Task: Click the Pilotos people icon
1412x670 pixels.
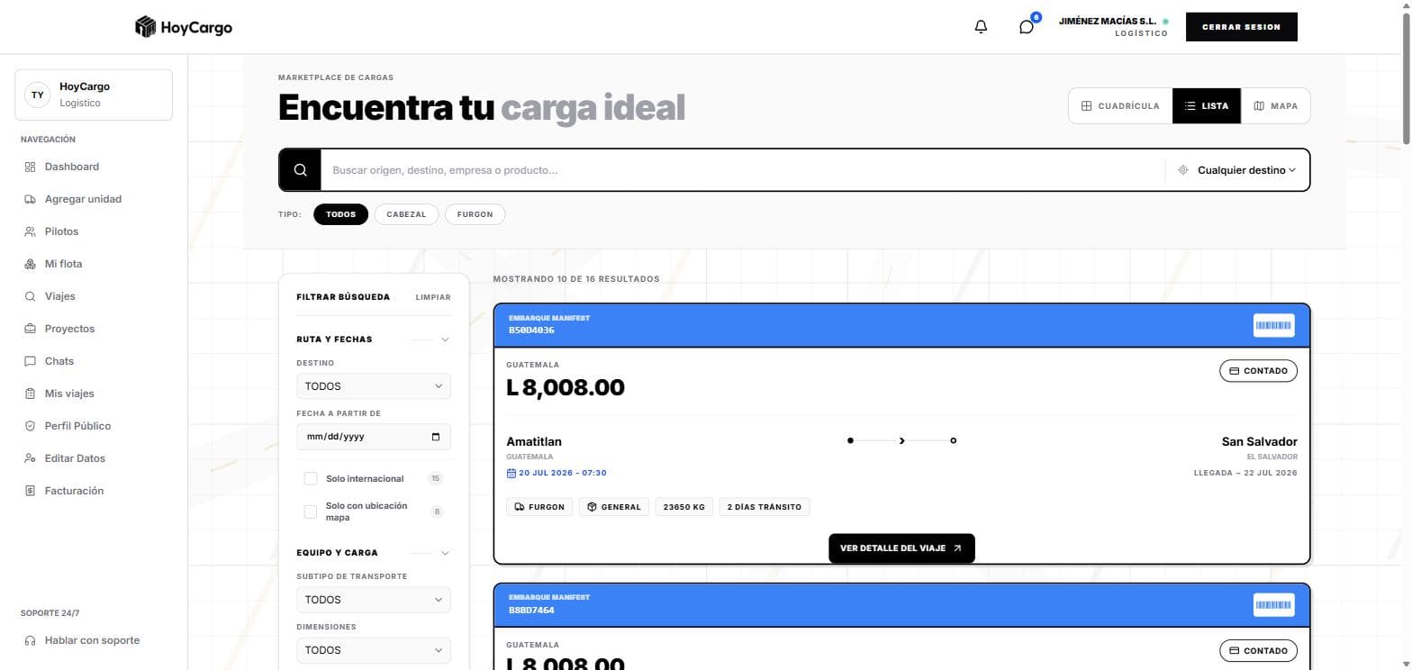Action: coord(30,231)
